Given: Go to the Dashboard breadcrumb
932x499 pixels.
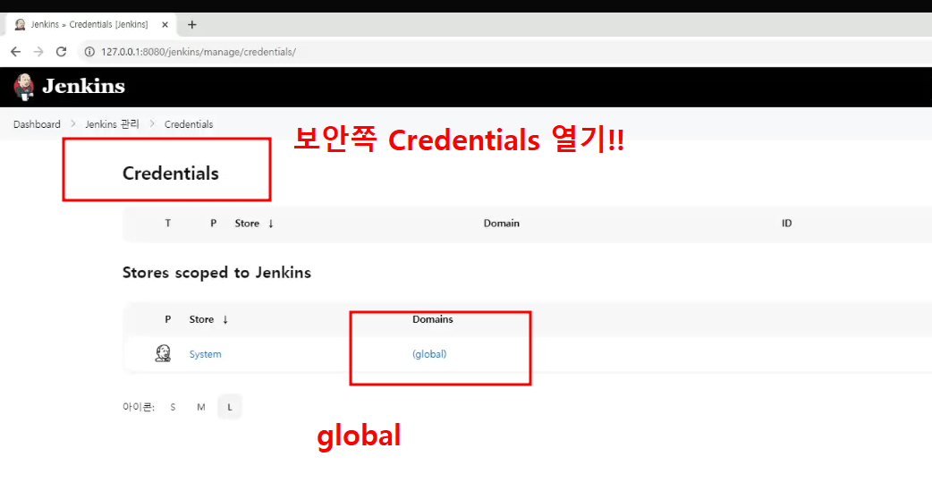Looking at the screenshot, I should coord(37,124).
